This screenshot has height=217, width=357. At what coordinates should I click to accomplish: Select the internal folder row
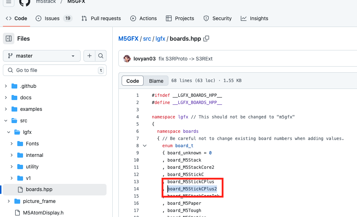pyautogui.click(x=55, y=155)
